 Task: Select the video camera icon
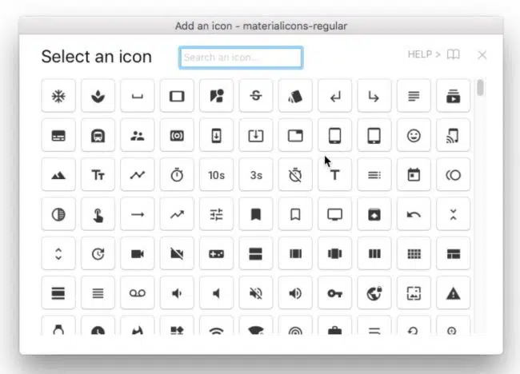point(138,253)
